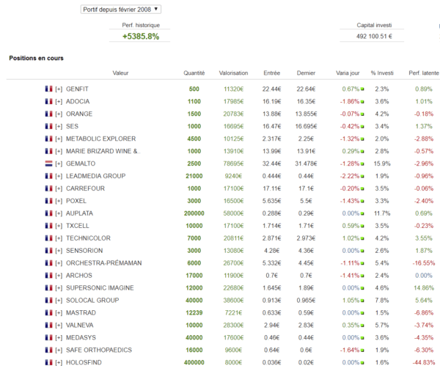
Task: Expand the [+] for METABOLIC EXPLORER
Action: tap(59, 139)
